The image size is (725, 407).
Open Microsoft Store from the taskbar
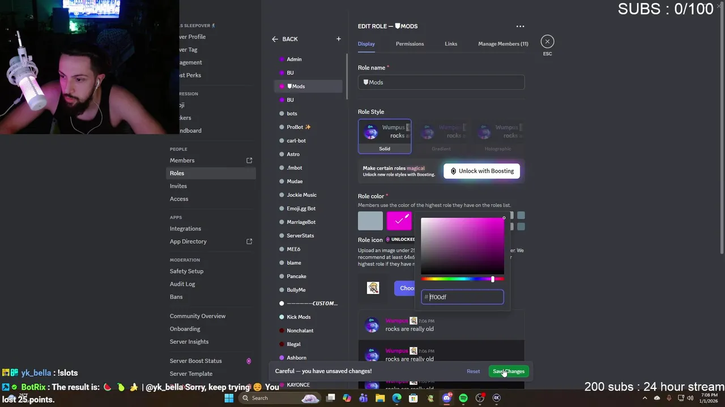[413, 398]
